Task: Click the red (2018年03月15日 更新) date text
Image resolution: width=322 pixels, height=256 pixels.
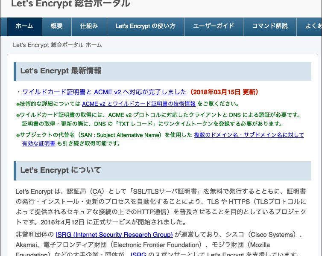Action: coord(223,92)
